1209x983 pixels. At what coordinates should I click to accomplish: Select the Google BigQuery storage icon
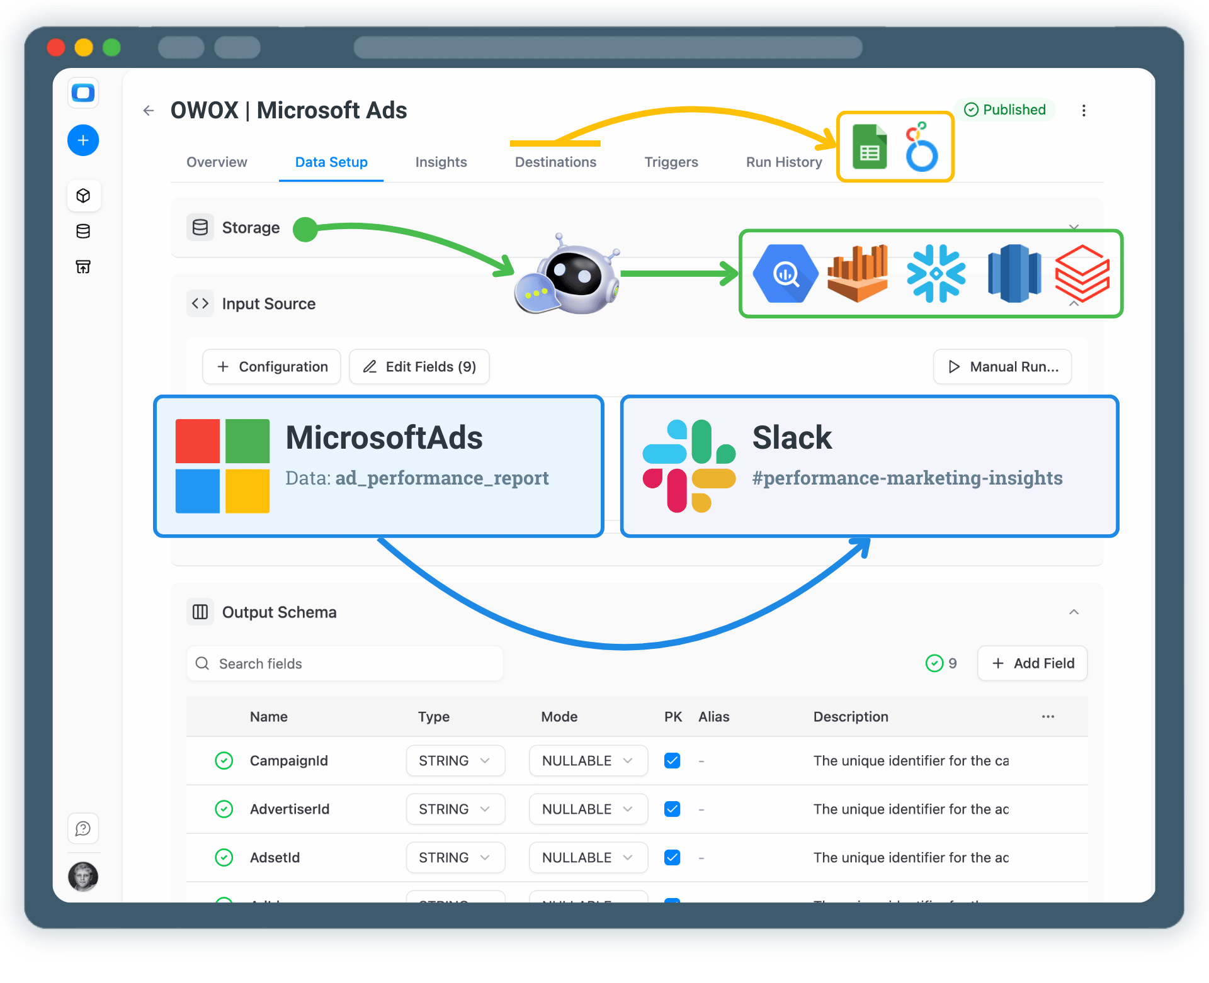pyautogui.click(x=785, y=273)
